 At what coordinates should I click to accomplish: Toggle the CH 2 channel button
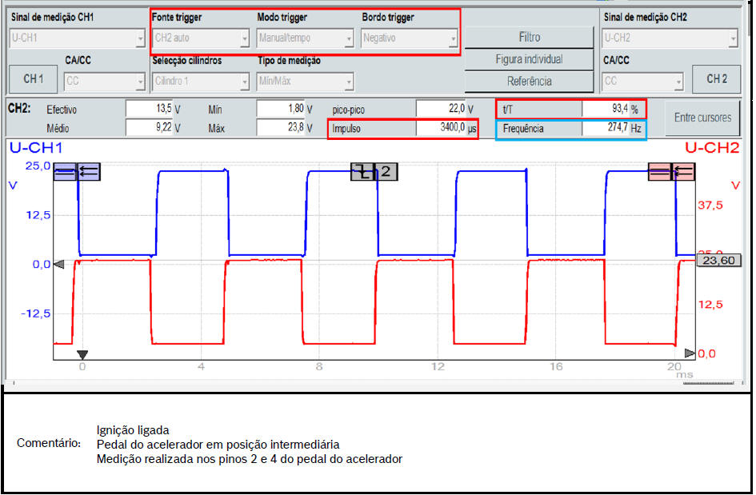(717, 79)
